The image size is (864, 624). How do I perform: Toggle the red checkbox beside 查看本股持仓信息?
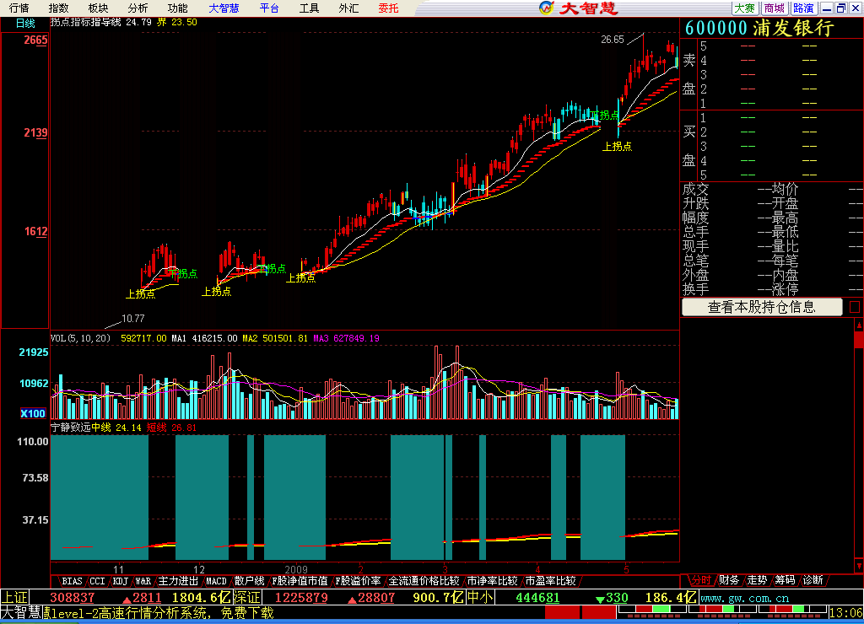coord(855,307)
